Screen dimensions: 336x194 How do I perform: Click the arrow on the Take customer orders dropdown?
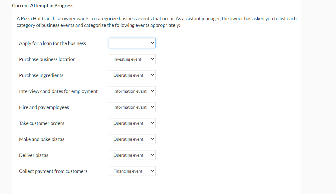[152, 123]
